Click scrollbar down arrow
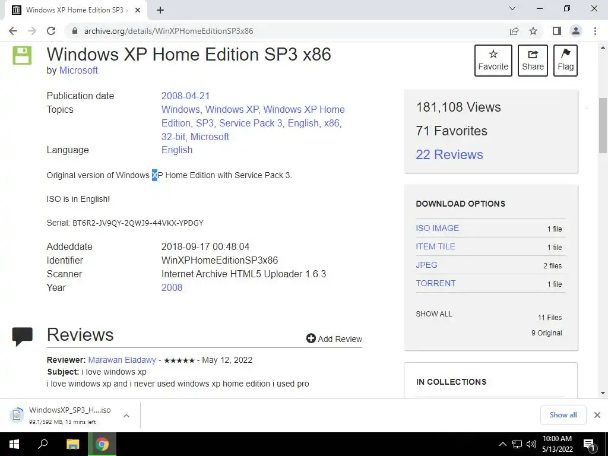Image resolution: width=608 pixels, height=456 pixels. click(x=603, y=393)
